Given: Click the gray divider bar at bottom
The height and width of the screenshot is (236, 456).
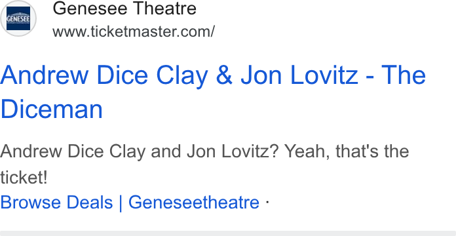Looking at the screenshot, I should (x=228, y=233).
